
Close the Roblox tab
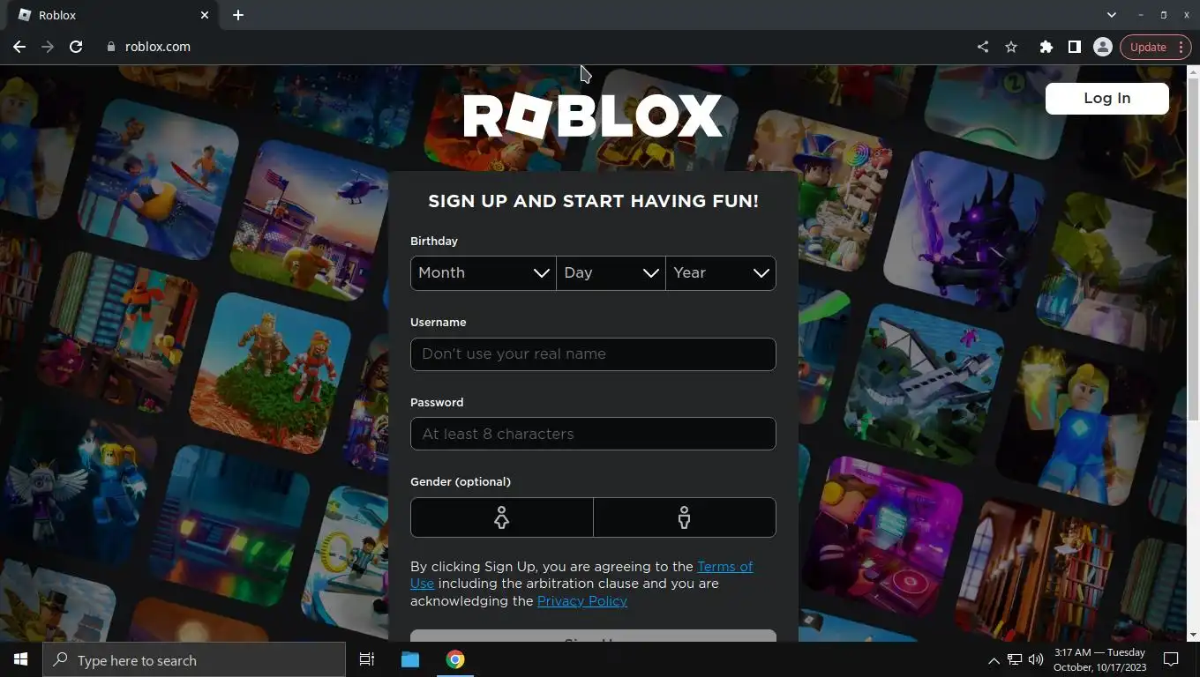(205, 15)
